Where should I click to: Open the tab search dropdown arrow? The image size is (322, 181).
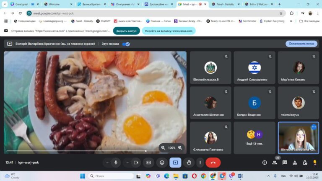pyautogui.click(x=5, y=4)
